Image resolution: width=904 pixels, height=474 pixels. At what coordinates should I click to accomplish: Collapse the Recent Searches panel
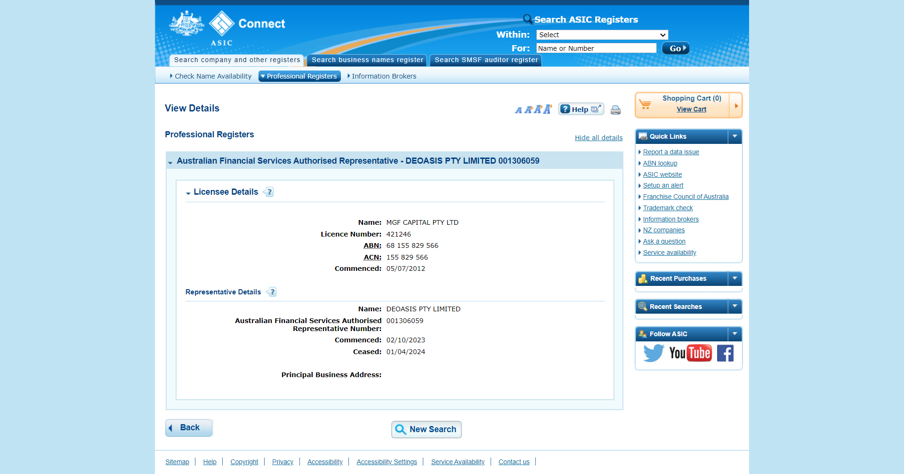[x=734, y=307]
